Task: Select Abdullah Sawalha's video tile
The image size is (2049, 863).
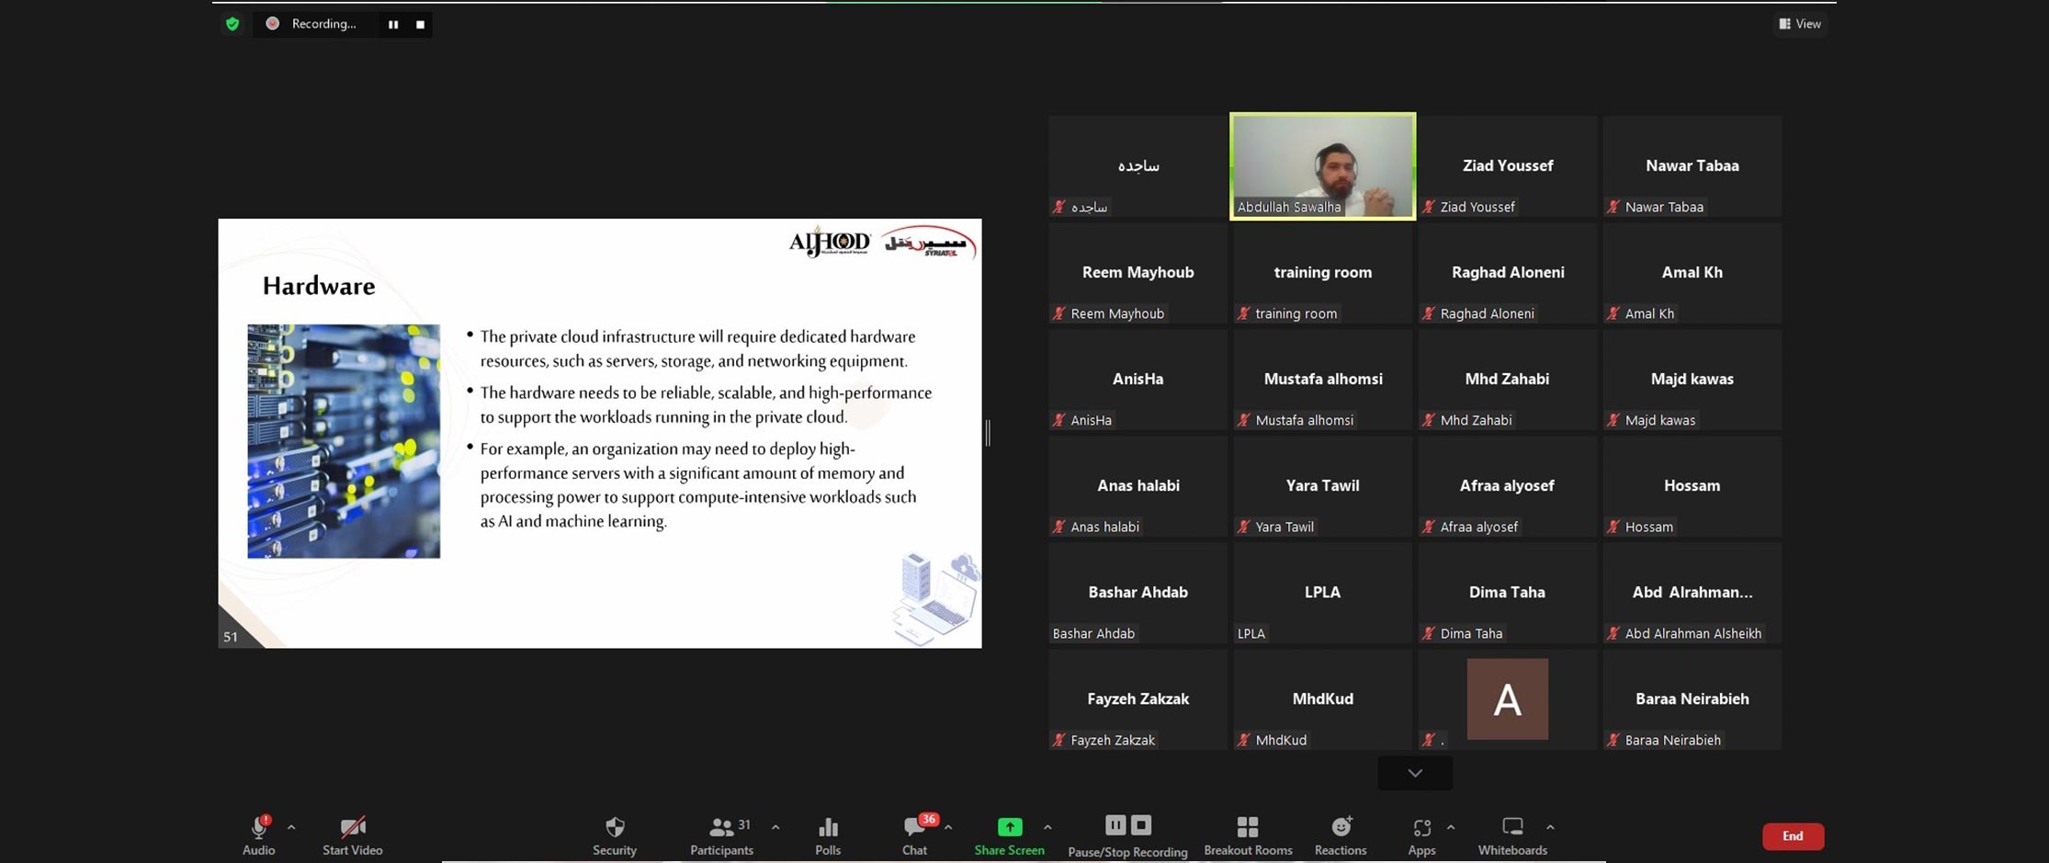Action: point(1322,165)
